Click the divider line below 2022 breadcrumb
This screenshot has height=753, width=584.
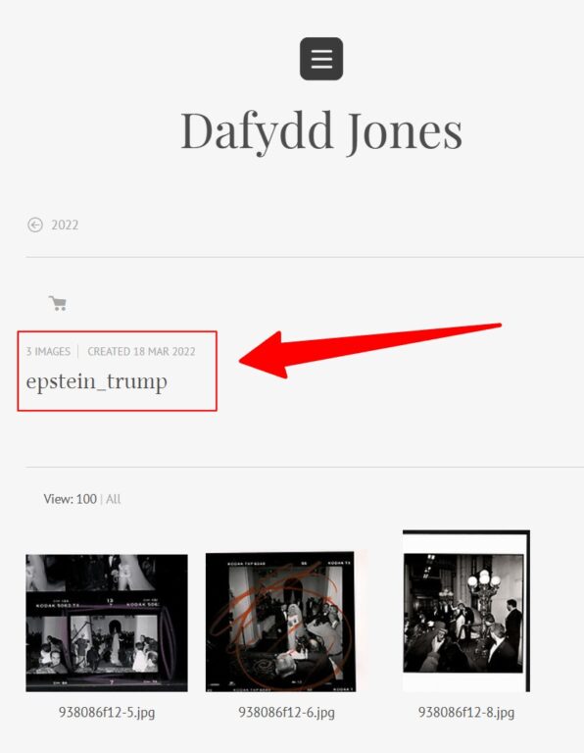point(305,257)
